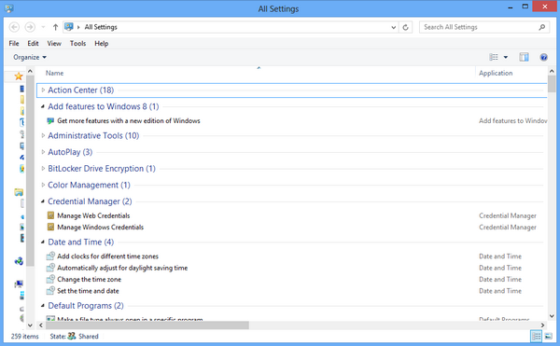
Task: Open the address bar history dropdown
Action: pyautogui.click(x=394, y=27)
